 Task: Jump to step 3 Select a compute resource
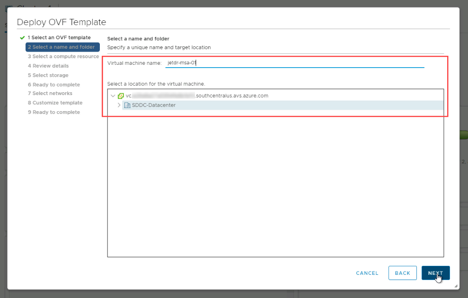[63, 57]
